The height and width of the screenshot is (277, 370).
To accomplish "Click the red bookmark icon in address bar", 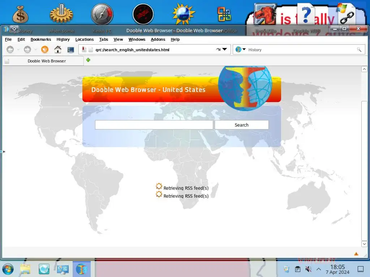I will 84,49.
